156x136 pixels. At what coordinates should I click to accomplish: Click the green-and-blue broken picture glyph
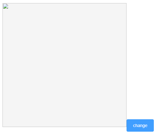6,6
